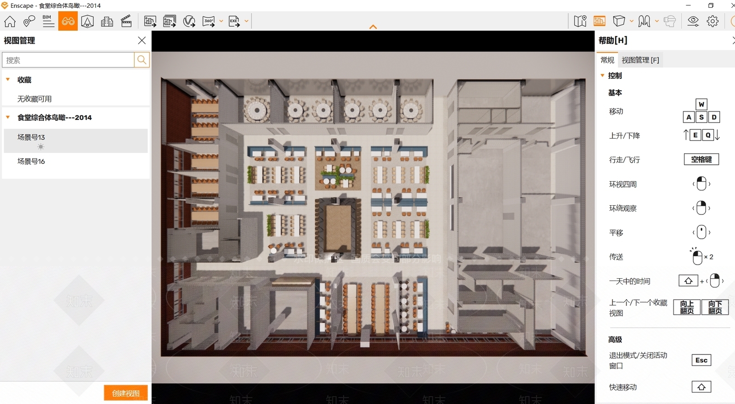Open the asset library buildings icon
The image size is (735, 404).
pos(107,21)
